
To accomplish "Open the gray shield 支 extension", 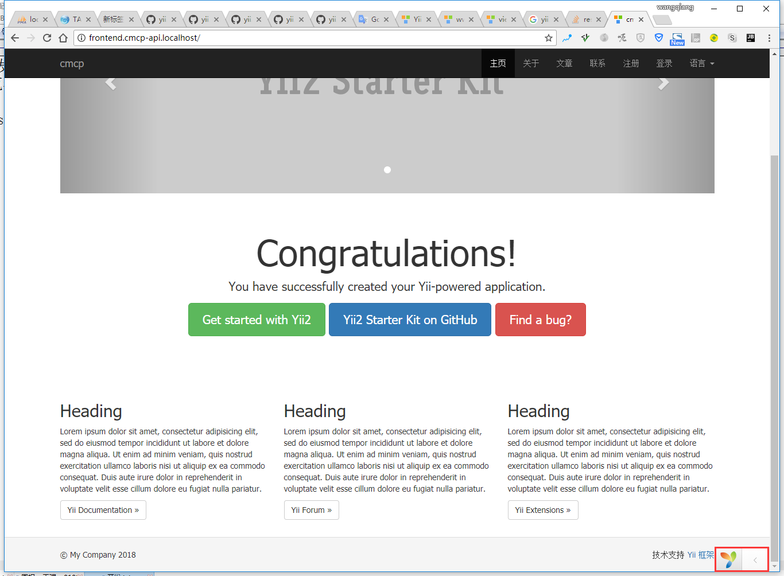I will coord(641,38).
